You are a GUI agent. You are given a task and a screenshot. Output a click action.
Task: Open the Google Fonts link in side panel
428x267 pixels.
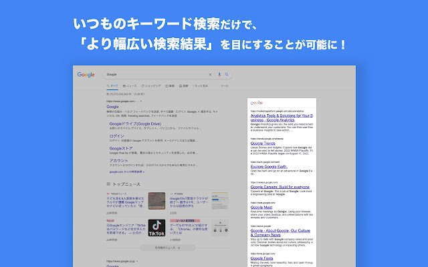(261, 258)
